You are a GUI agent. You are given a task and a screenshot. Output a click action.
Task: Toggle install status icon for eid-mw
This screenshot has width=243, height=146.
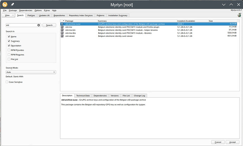pos(62,27)
